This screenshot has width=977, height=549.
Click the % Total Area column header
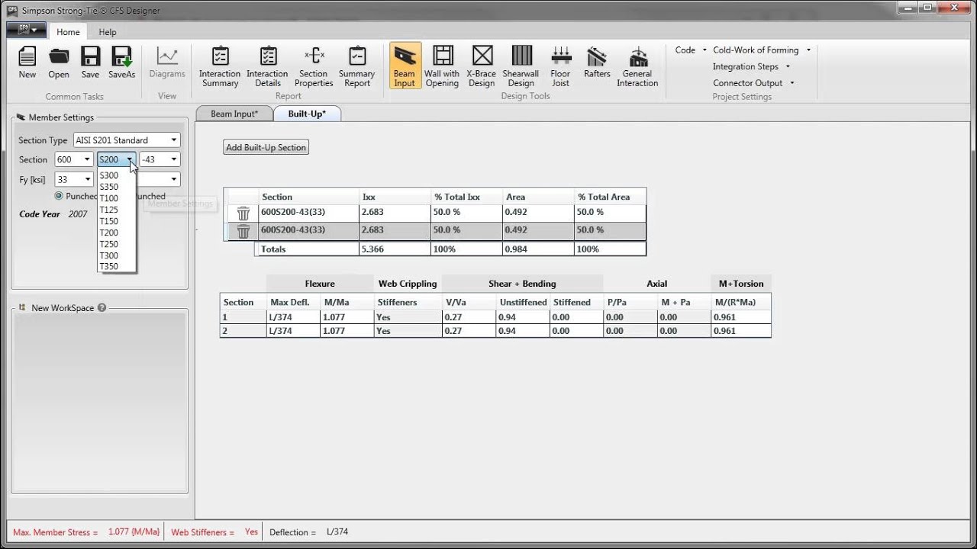(610, 197)
